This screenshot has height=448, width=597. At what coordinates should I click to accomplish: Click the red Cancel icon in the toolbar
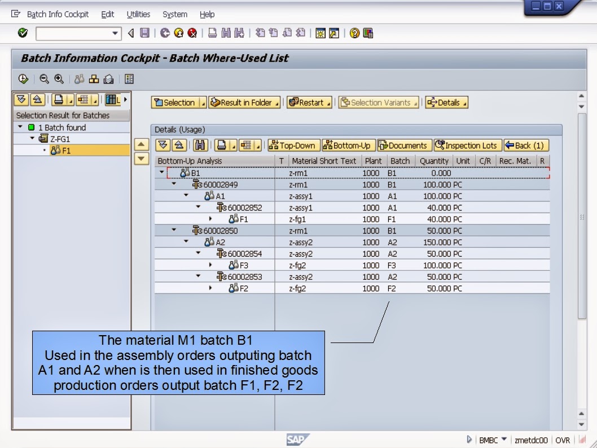coord(192,33)
